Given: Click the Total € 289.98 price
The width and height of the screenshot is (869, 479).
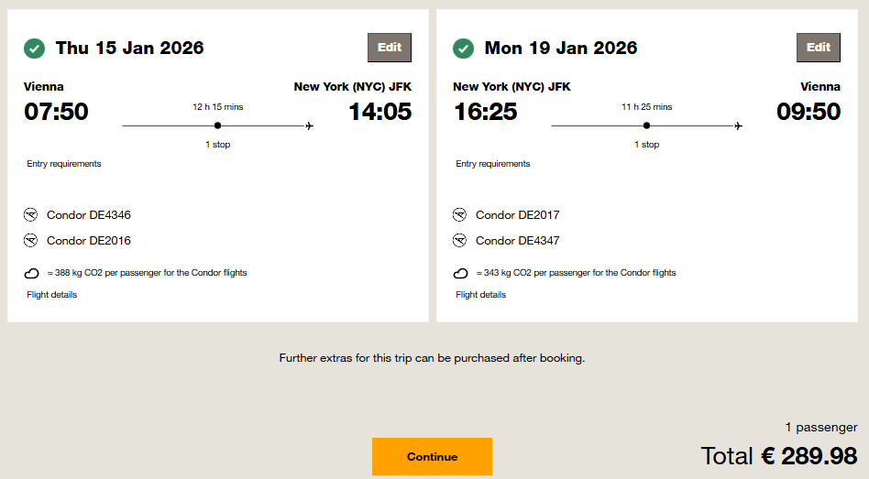Looking at the screenshot, I should (779, 456).
